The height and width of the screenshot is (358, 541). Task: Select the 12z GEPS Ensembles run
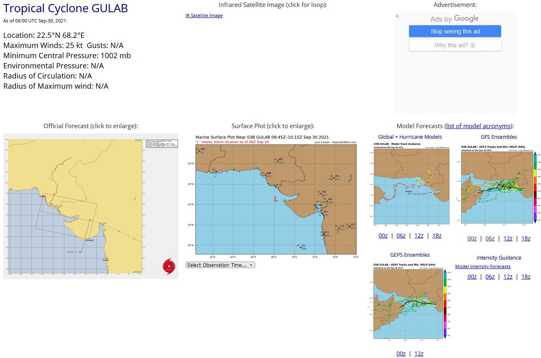pos(419,353)
